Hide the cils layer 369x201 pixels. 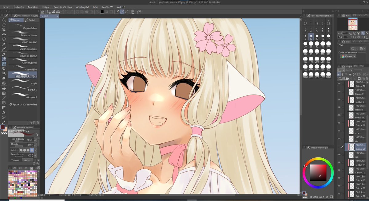point(339,139)
